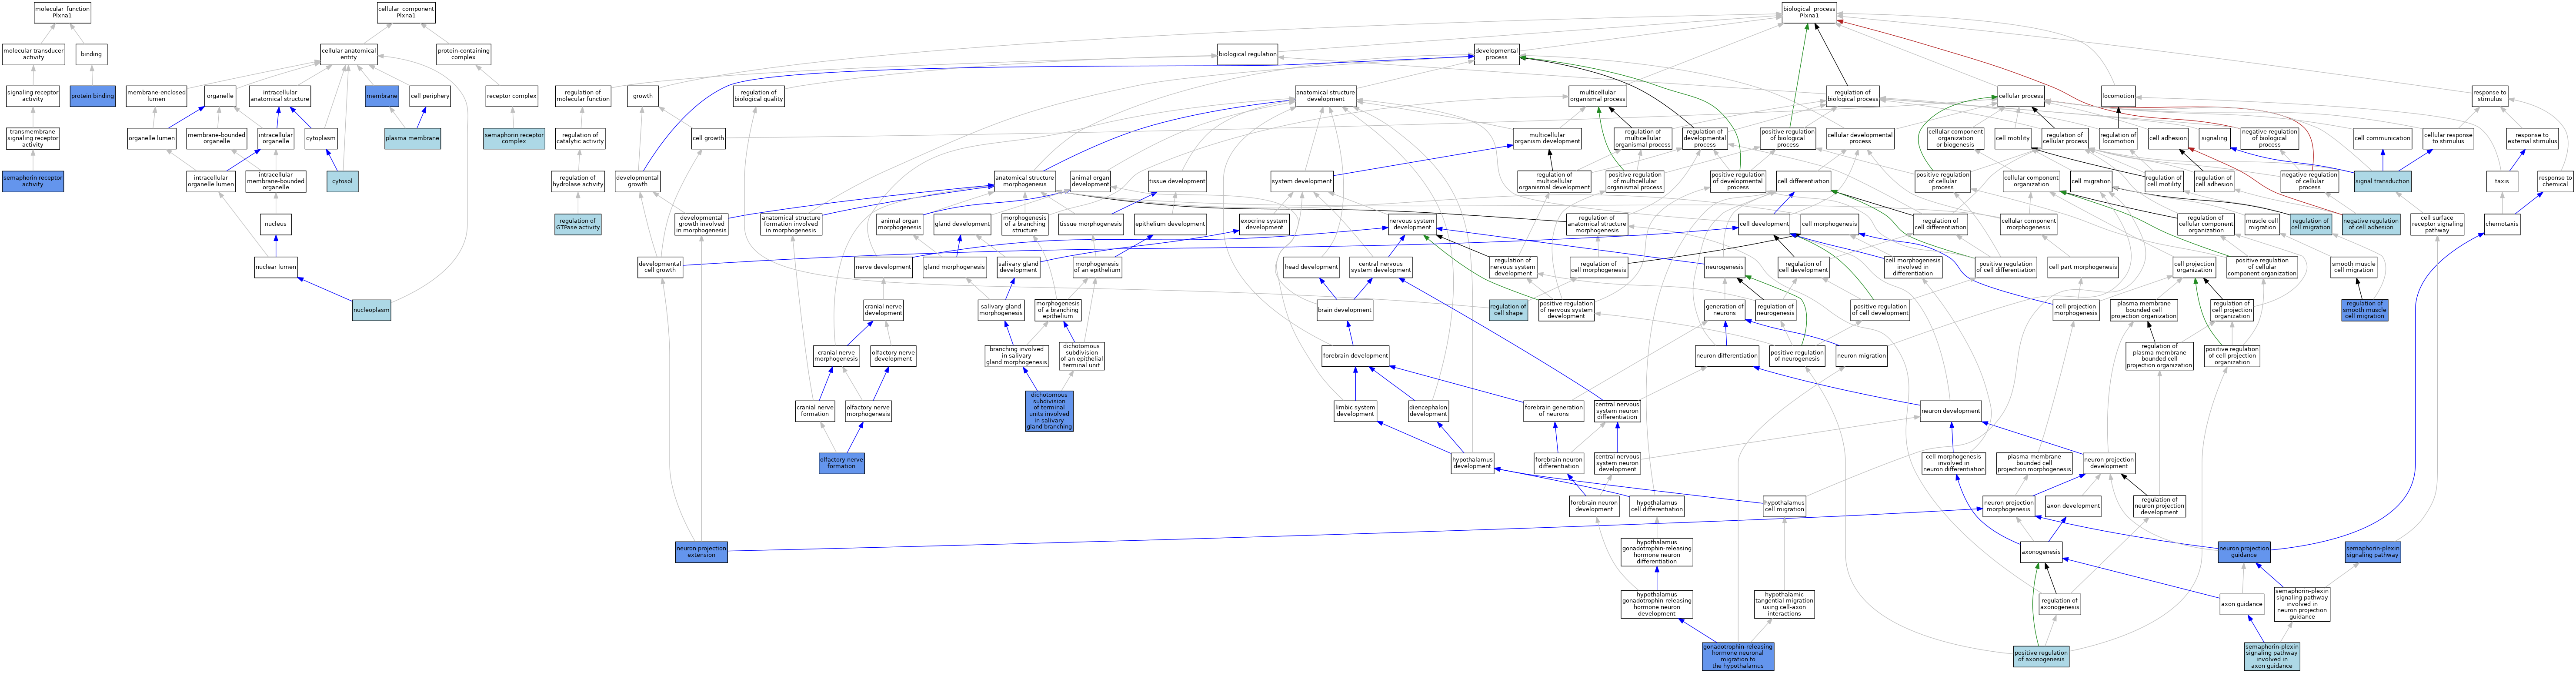
Task: Select the 'locomotion' node
Action: click(x=2118, y=96)
